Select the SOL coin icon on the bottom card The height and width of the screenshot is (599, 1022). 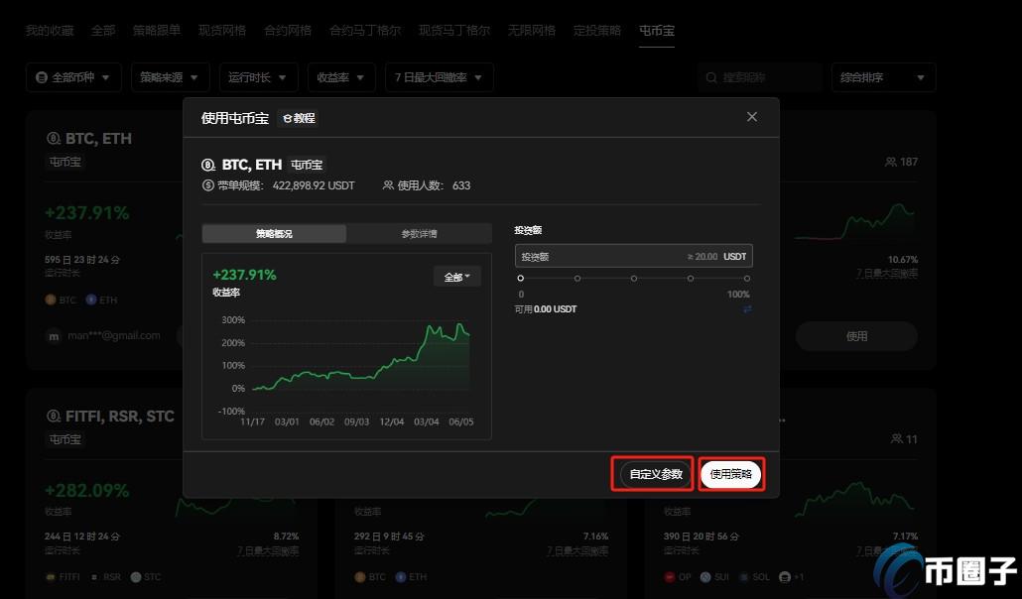click(742, 576)
